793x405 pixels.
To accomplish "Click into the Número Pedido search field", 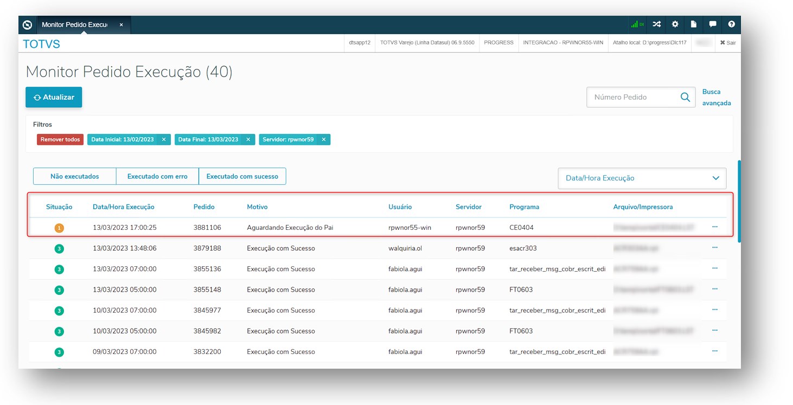I will tap(632, 98).
